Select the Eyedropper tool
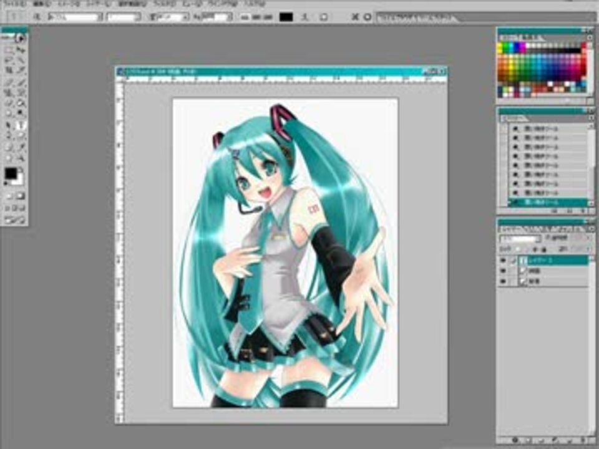 click(21, 147)
